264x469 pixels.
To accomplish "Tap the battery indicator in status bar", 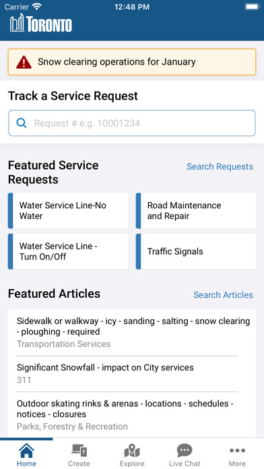I will coord(253,7).
